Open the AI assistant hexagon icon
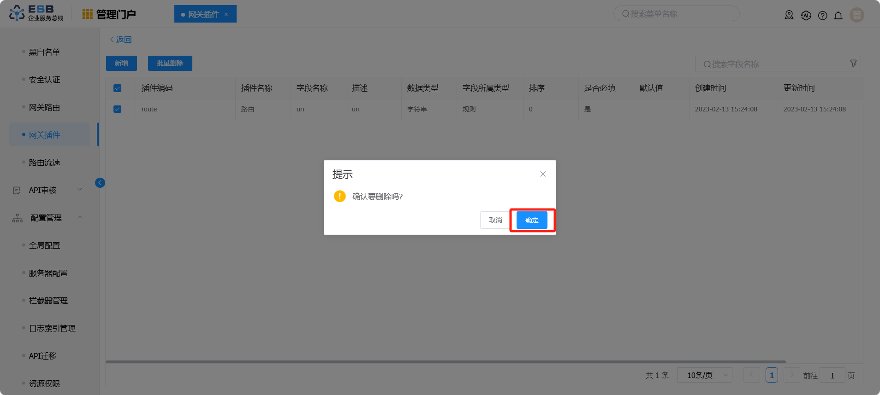Viewport: 880px width, 395px height. click(x=806, y=15)
